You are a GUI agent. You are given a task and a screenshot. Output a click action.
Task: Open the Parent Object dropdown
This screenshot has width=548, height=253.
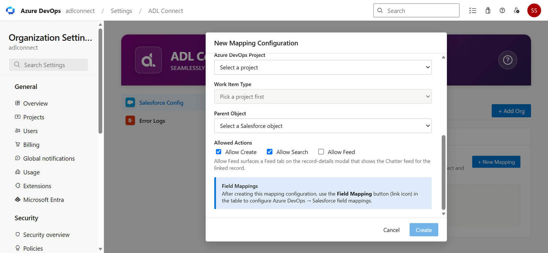323,126
